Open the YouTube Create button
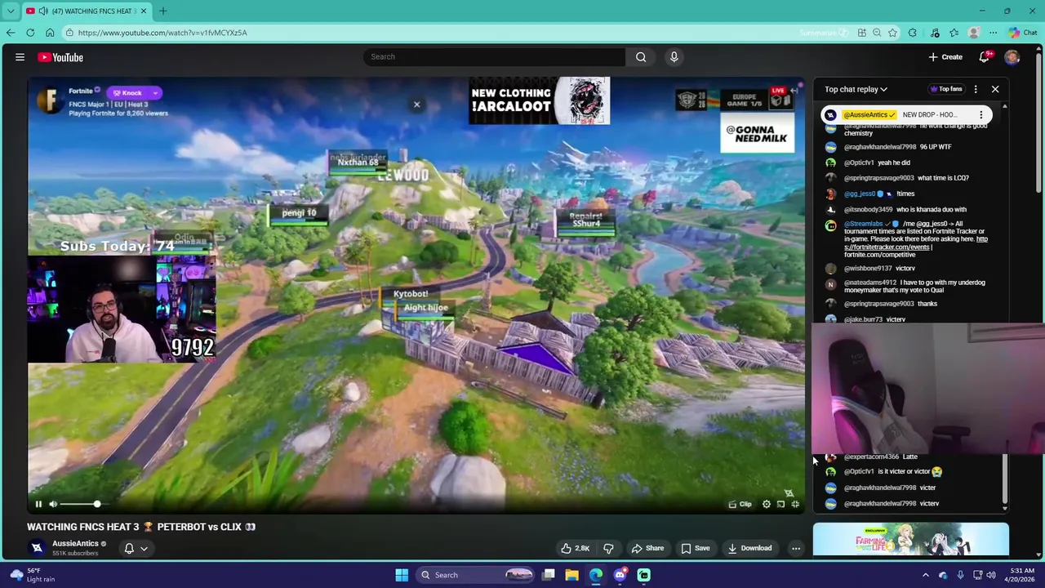Image resolution: width=1045 pixels, height=588 pixels. tap(945, 57)
